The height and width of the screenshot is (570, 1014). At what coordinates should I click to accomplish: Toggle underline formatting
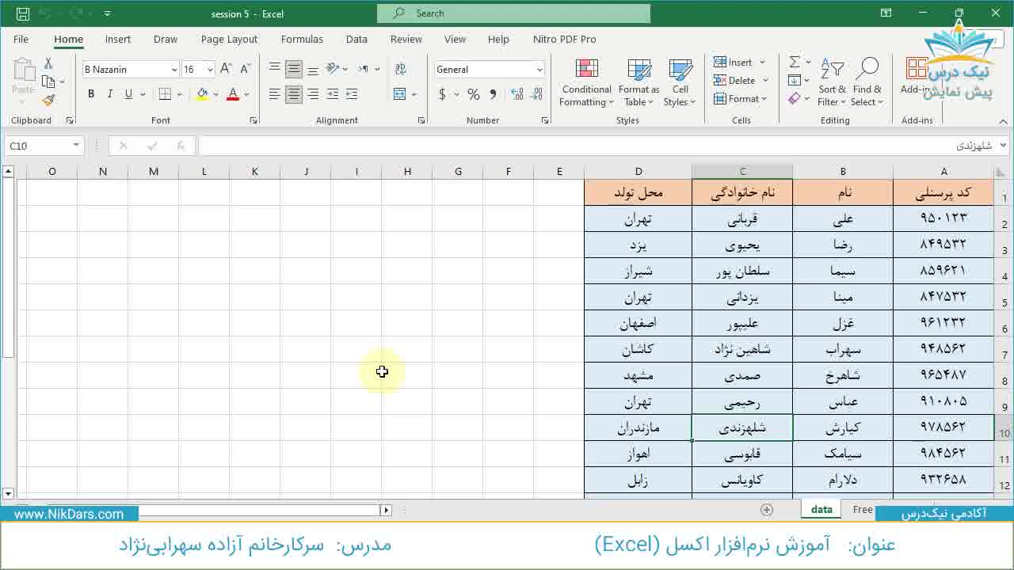coord(128,93)
